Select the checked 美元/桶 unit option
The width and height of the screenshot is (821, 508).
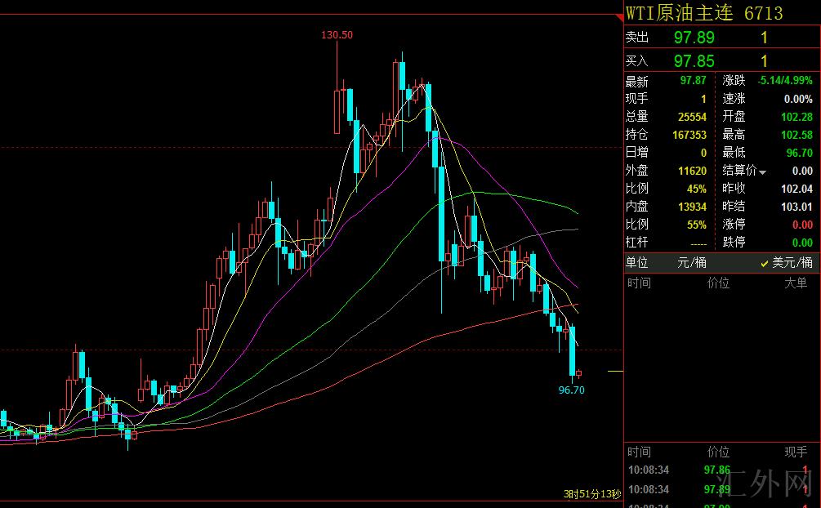click(x=787, y=262)
